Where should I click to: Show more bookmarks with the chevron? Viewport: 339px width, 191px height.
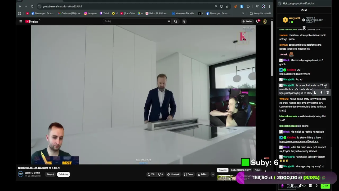click(x=243, y=13)
